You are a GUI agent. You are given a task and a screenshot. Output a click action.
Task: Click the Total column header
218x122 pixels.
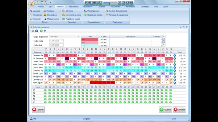(x=180, y=53)
